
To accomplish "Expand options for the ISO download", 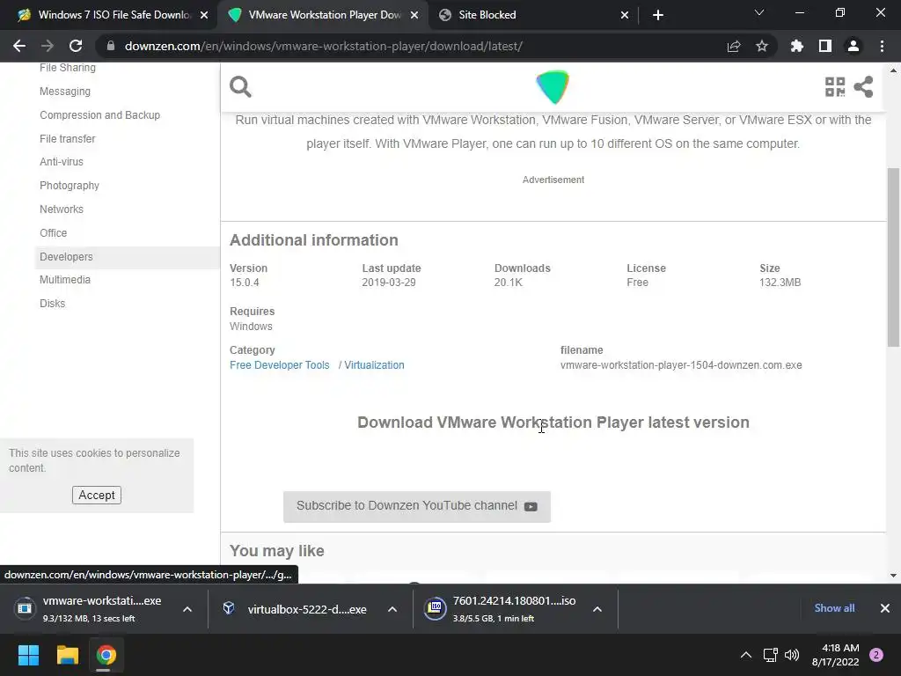I will tap(597, 609).
